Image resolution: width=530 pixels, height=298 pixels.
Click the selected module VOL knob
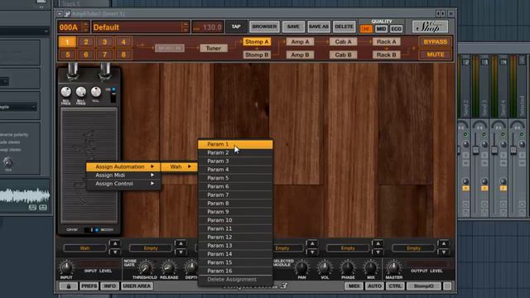coord(325,267)
